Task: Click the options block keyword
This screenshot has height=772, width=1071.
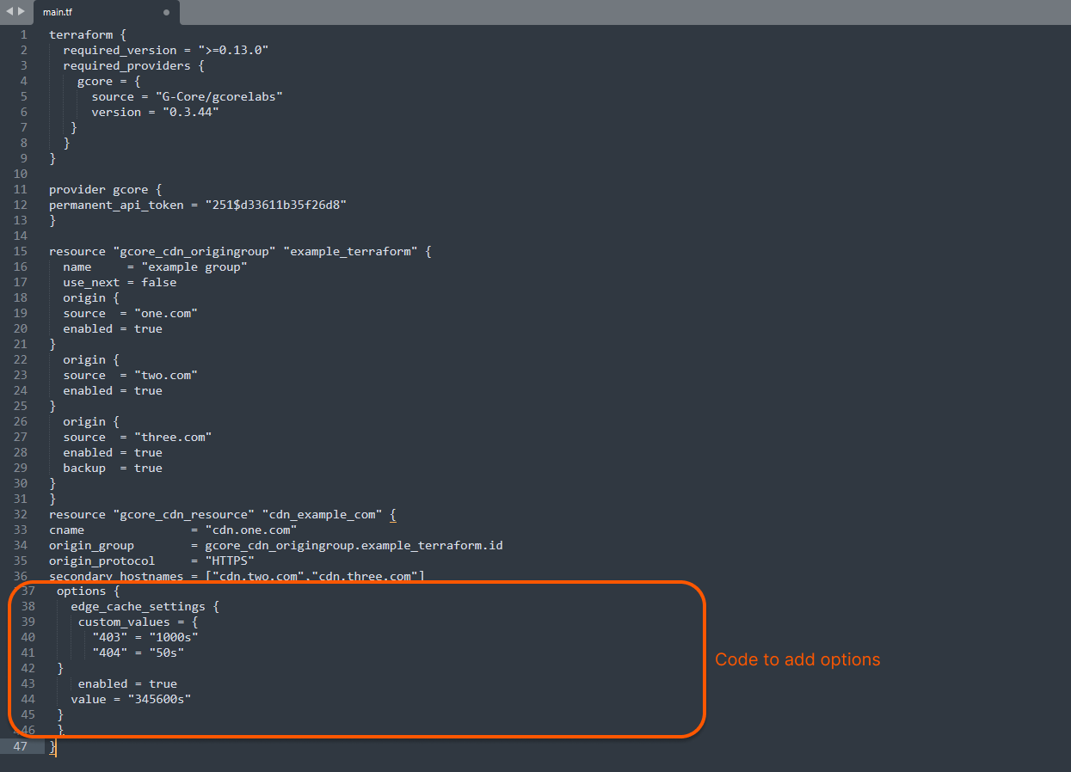Action: coord(81,591)
